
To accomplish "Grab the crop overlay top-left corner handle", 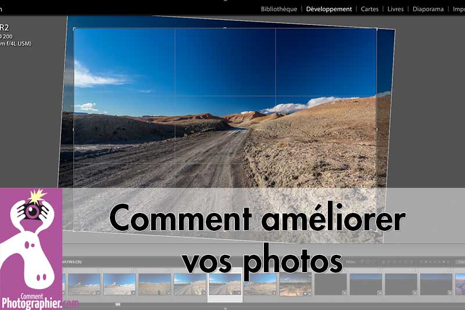I will click(x=74, y=28).
